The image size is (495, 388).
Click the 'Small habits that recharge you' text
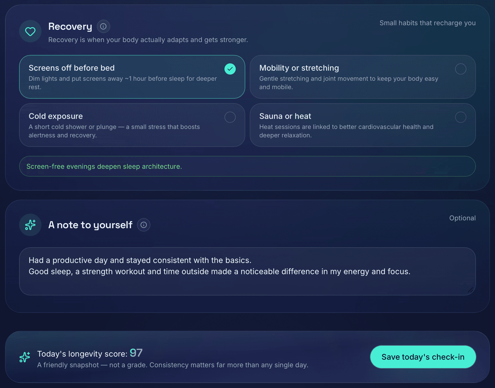[x=427, y=23]
